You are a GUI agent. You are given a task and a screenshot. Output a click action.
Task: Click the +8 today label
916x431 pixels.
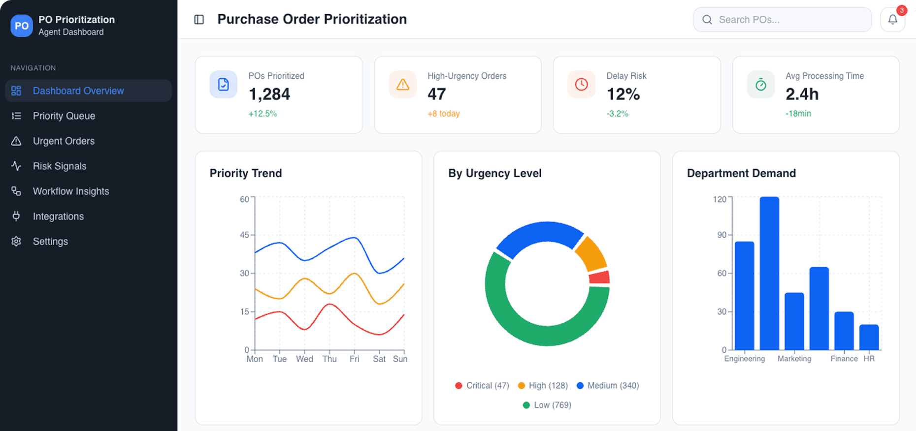(x=444, y=114)
